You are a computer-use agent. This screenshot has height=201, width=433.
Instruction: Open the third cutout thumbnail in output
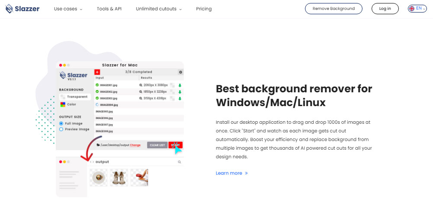(139, 177)
